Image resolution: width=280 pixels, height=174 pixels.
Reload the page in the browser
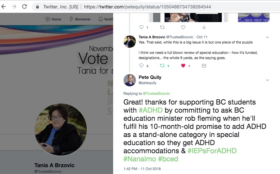[24, 6]
